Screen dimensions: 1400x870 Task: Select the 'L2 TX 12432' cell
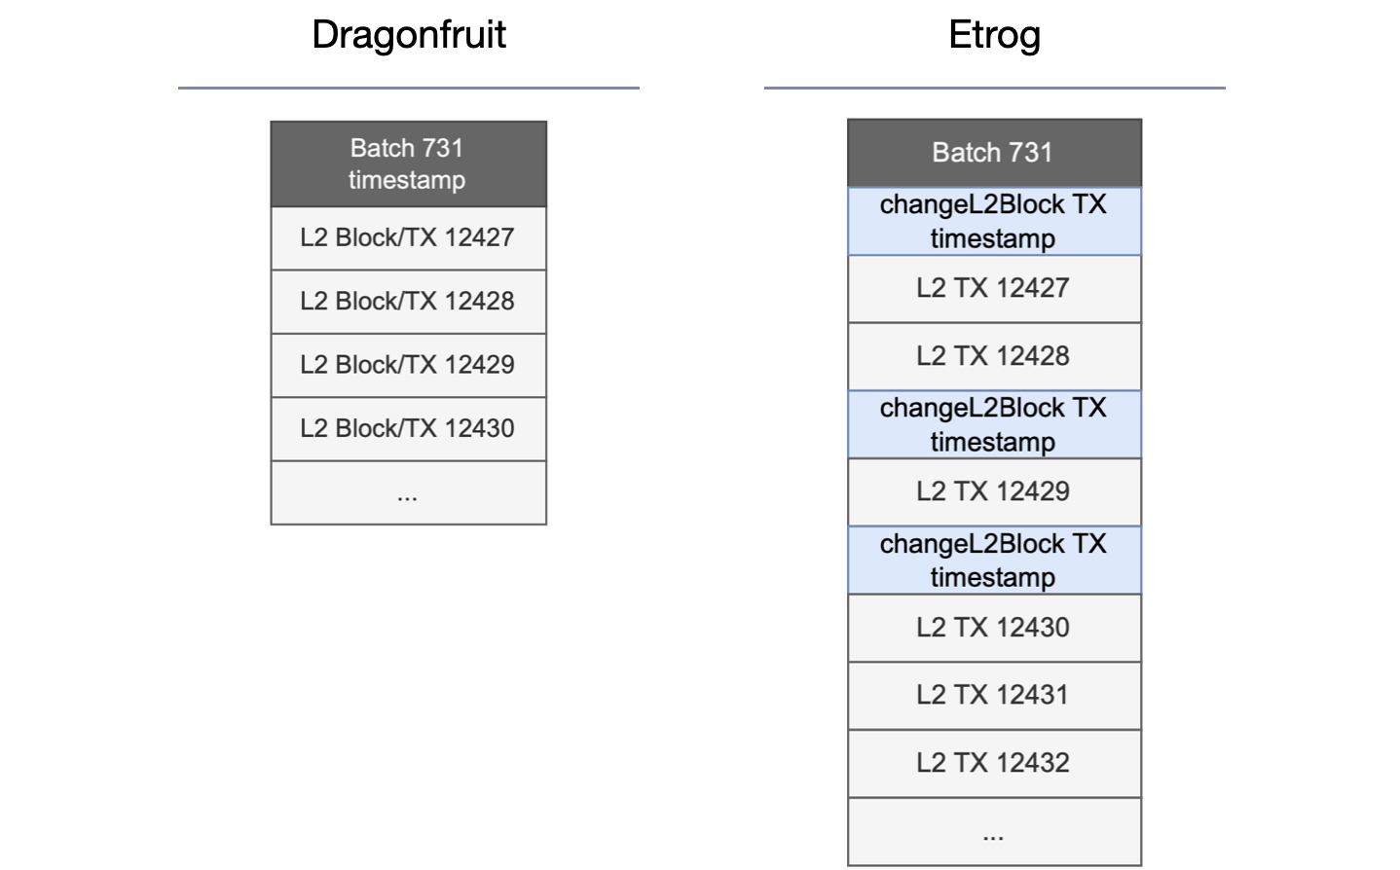994,763
